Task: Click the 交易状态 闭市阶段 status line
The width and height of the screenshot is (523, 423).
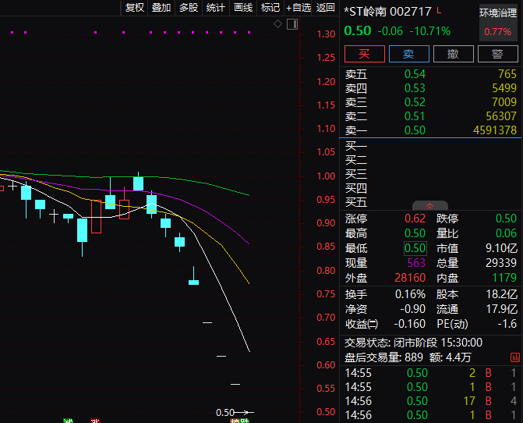Action: (413, 343)
